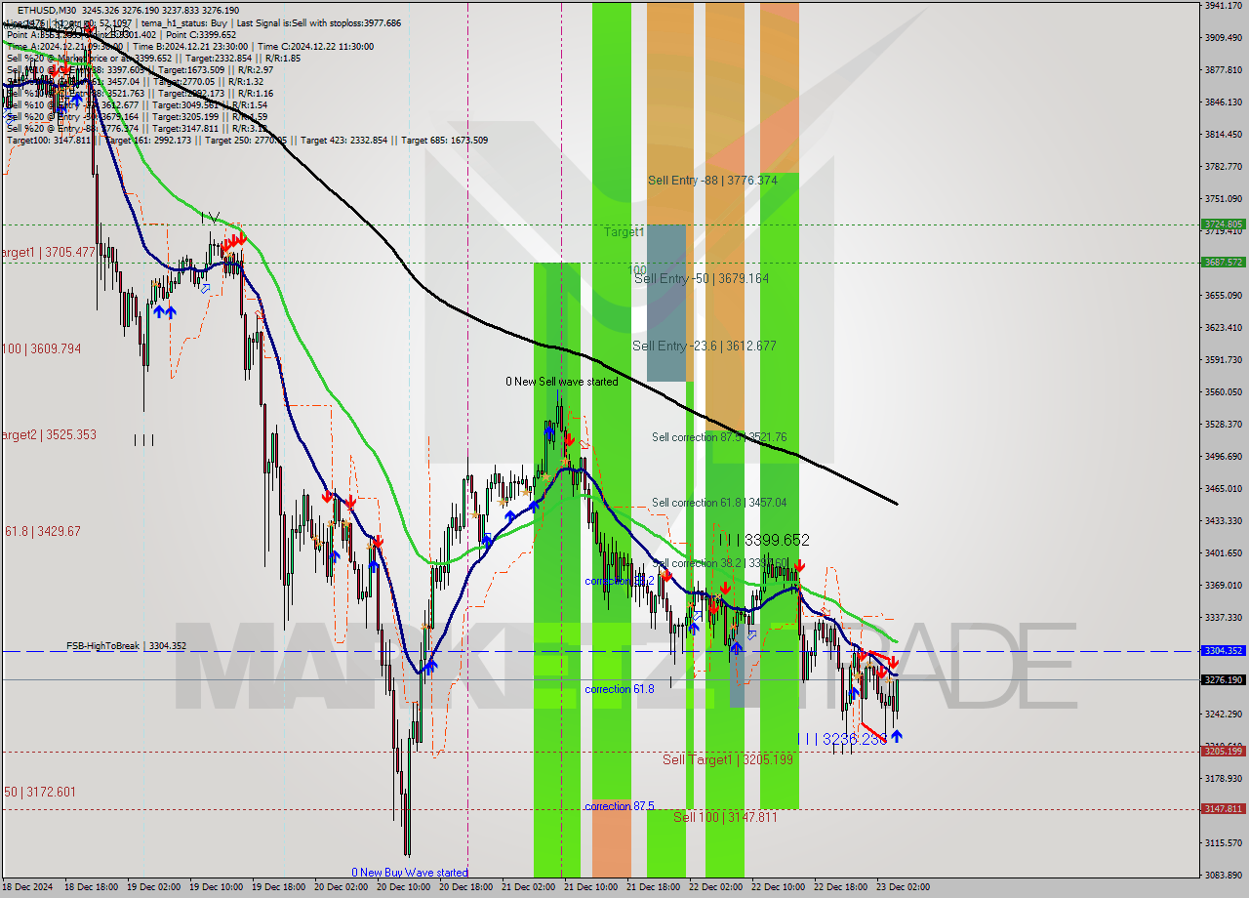Click the red 'arget2 | 3525.353' label

(49, 434)
